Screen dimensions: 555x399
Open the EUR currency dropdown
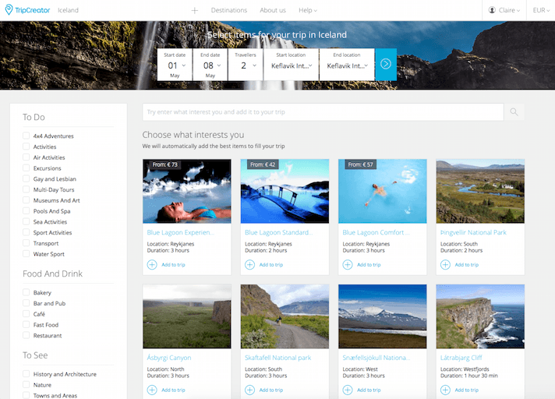point(541,10)
